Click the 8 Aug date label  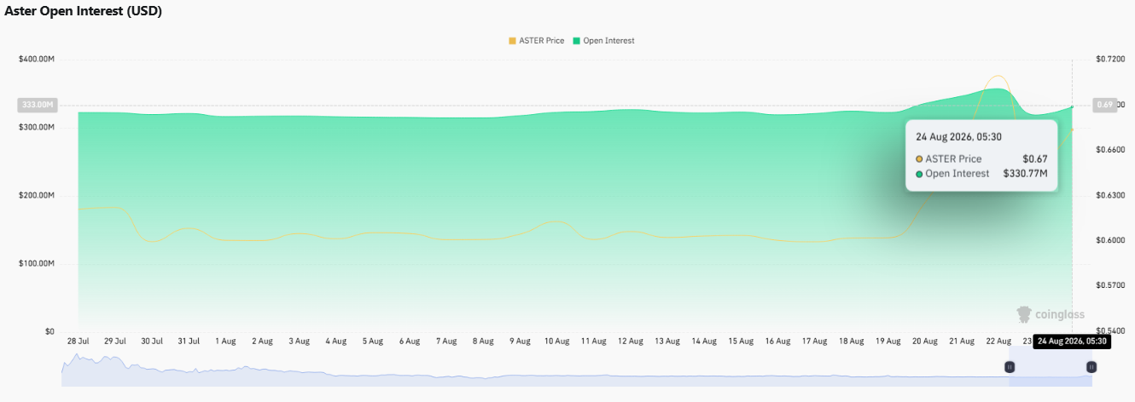tap(482, 341)
